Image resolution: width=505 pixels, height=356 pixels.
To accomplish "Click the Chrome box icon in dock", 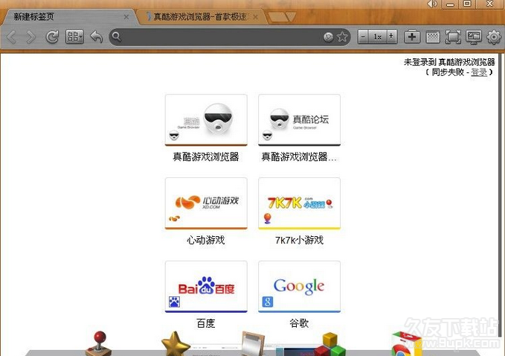I will tap(406, 344).
